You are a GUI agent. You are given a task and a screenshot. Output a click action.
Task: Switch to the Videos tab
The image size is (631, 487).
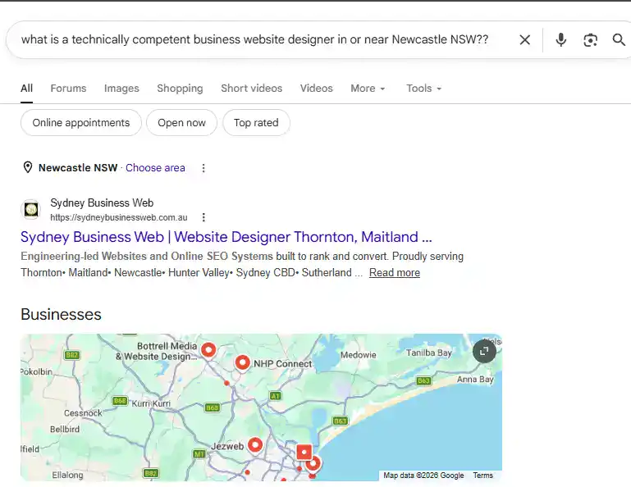(x=316, y=89)
